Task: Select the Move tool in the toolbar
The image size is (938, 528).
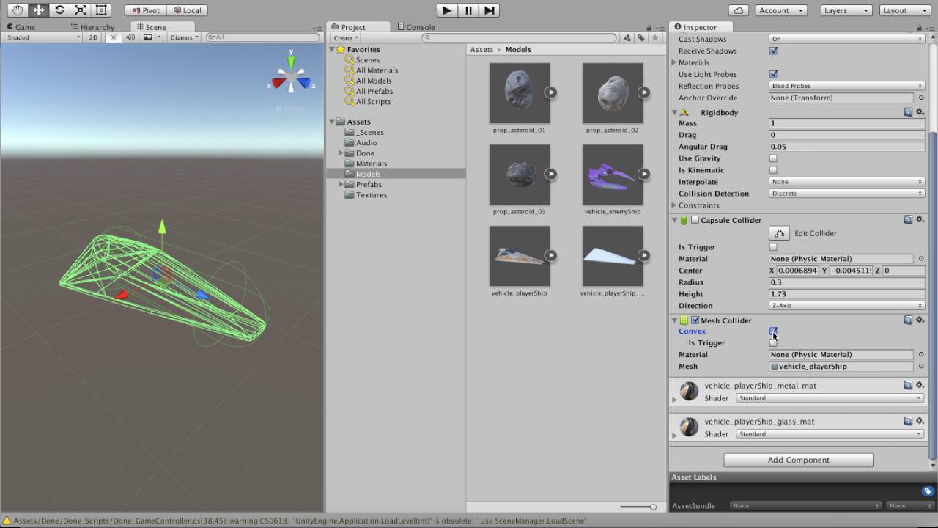Action: (37, 10)
